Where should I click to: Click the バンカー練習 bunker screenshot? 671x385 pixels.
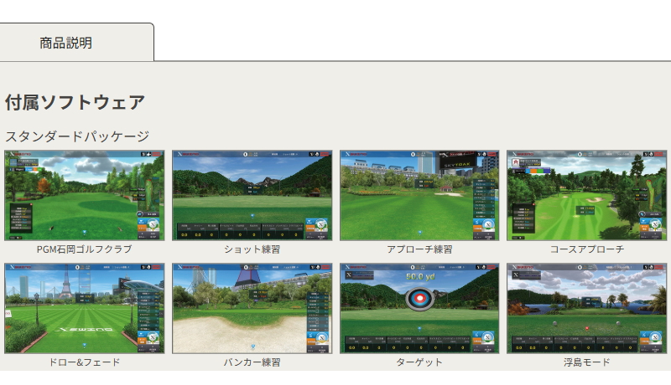point(252,308)
